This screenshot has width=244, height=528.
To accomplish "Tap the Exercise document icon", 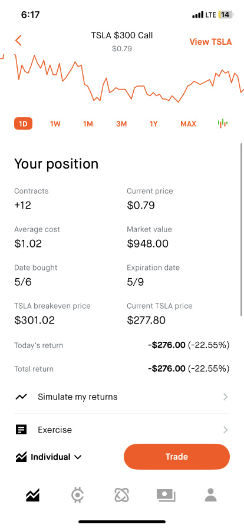I will tap(21, 430).
